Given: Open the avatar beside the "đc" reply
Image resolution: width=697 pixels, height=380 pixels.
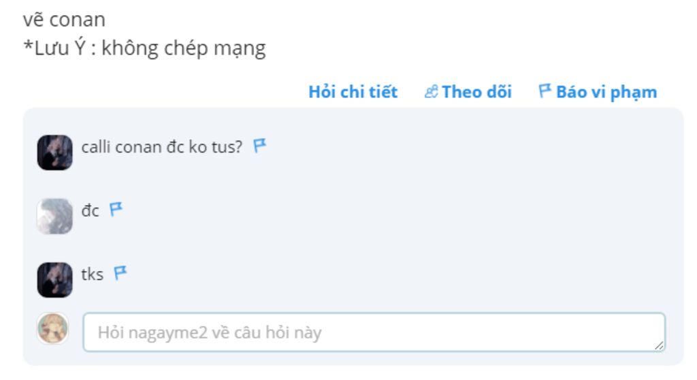Looking at the screenshot, I should coord(54,216).
